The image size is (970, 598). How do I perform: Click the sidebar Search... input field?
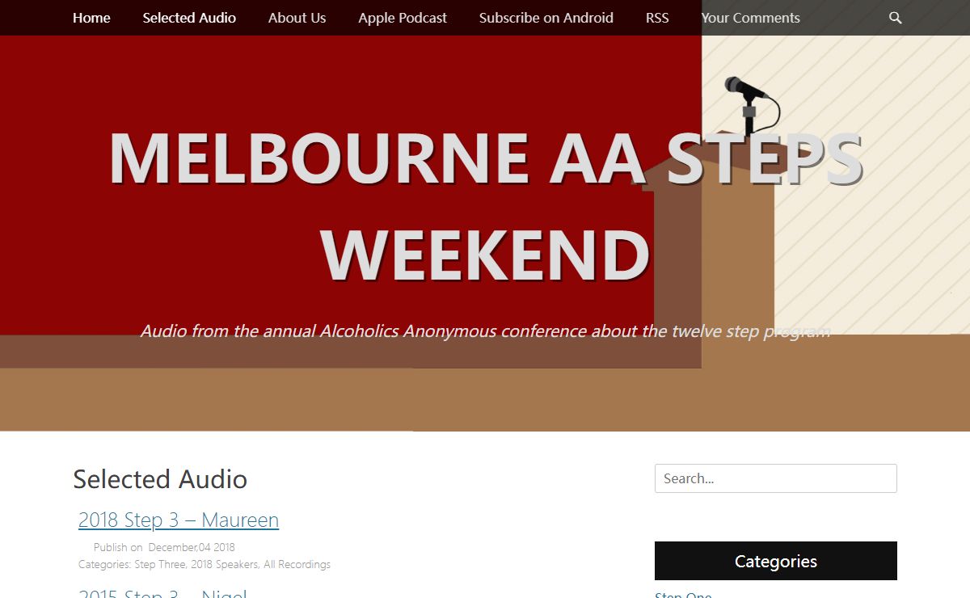(x=776, y=478)
